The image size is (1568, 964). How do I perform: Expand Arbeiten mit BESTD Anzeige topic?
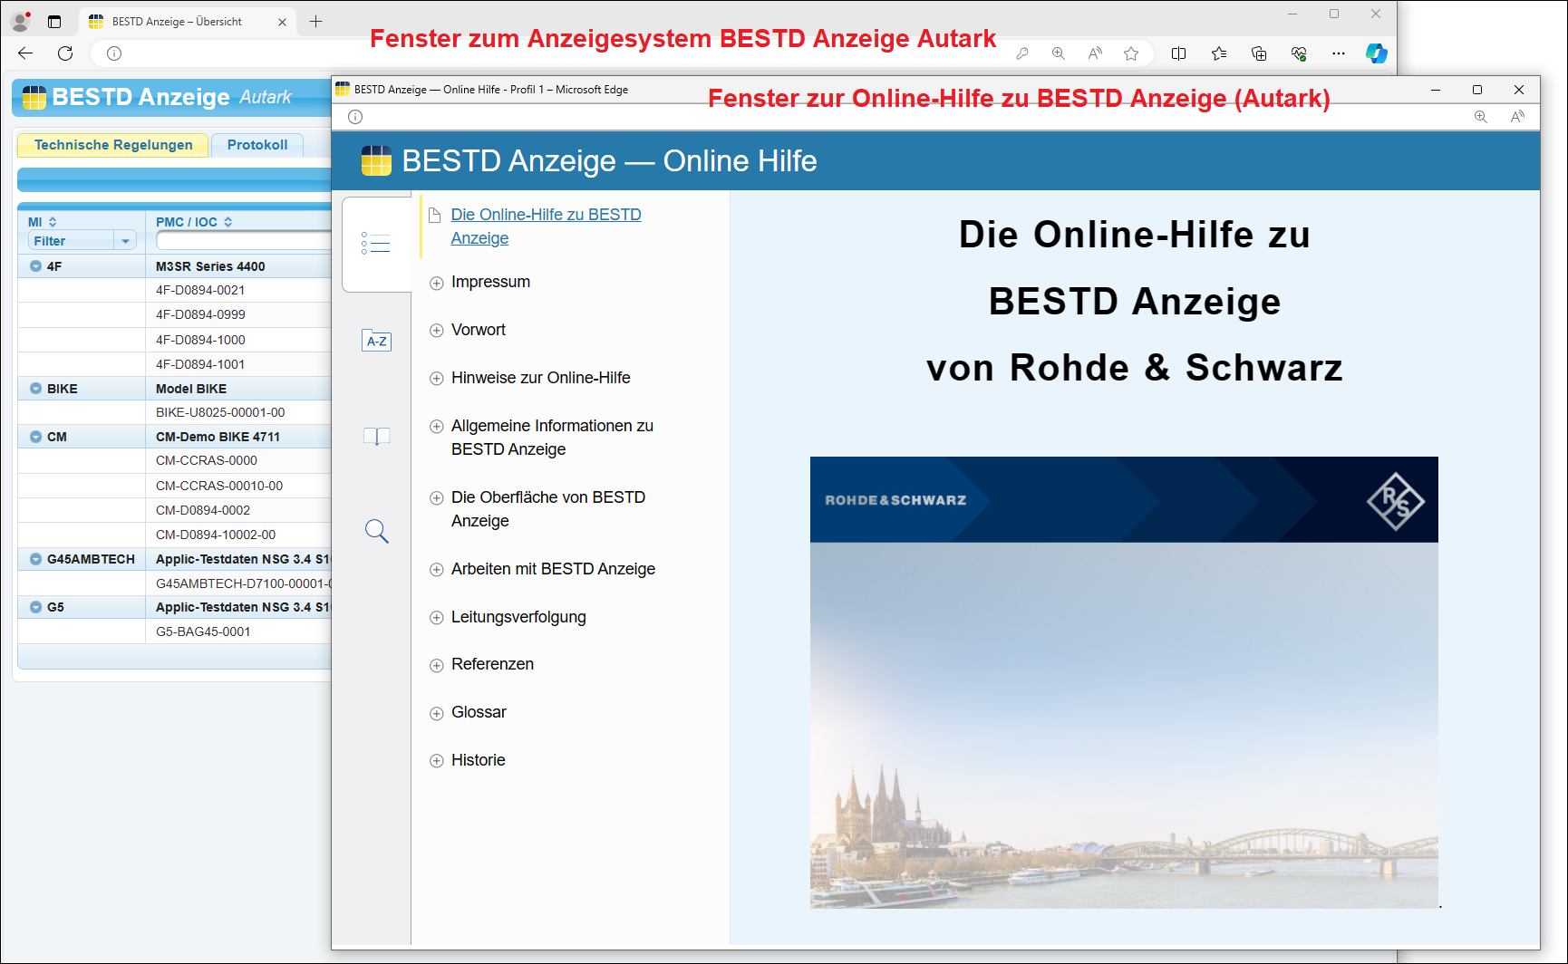[436, 570]
